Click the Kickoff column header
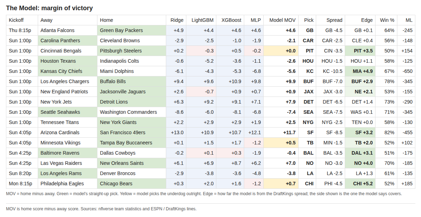 pos(22,20)
